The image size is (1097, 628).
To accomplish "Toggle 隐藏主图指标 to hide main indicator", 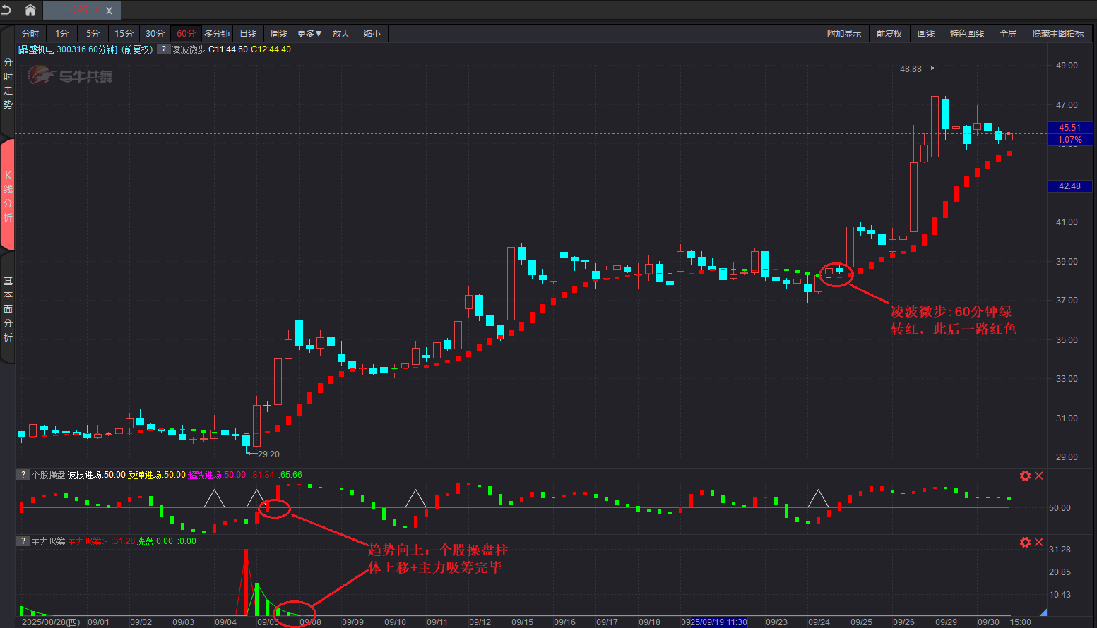I will point(1057,34).
